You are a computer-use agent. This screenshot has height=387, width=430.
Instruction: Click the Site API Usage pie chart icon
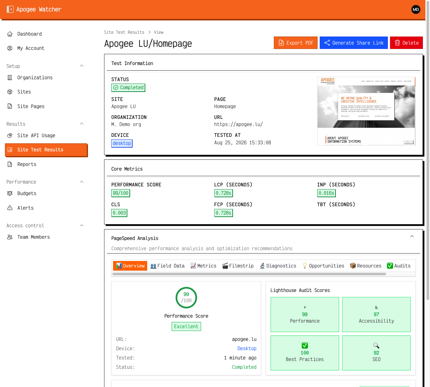(x=10, y=136)
